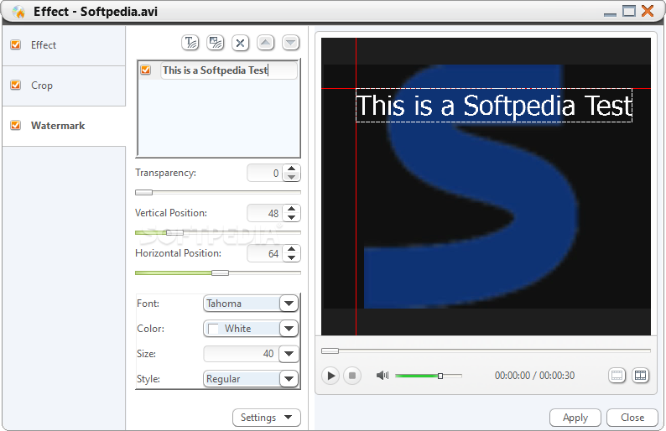Click the Transparency value field
666x431 pixels.
point(265,173)
